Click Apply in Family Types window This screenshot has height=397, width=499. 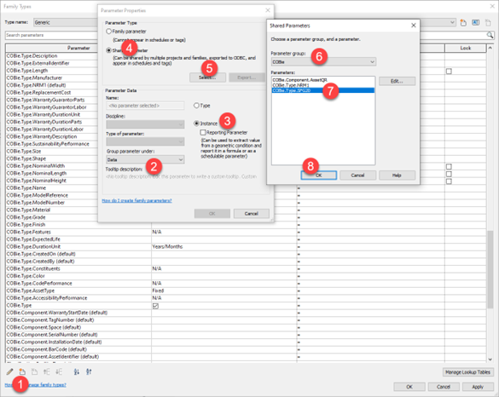(478, 387)
